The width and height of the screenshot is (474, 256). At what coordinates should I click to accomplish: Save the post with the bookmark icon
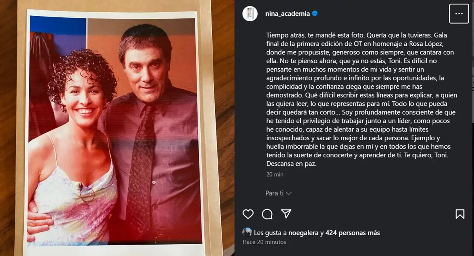point(460,214)
